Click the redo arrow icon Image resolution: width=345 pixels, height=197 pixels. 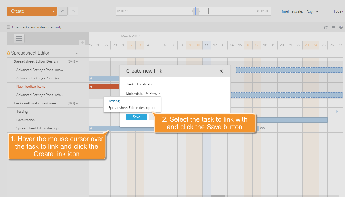(73, 11)
